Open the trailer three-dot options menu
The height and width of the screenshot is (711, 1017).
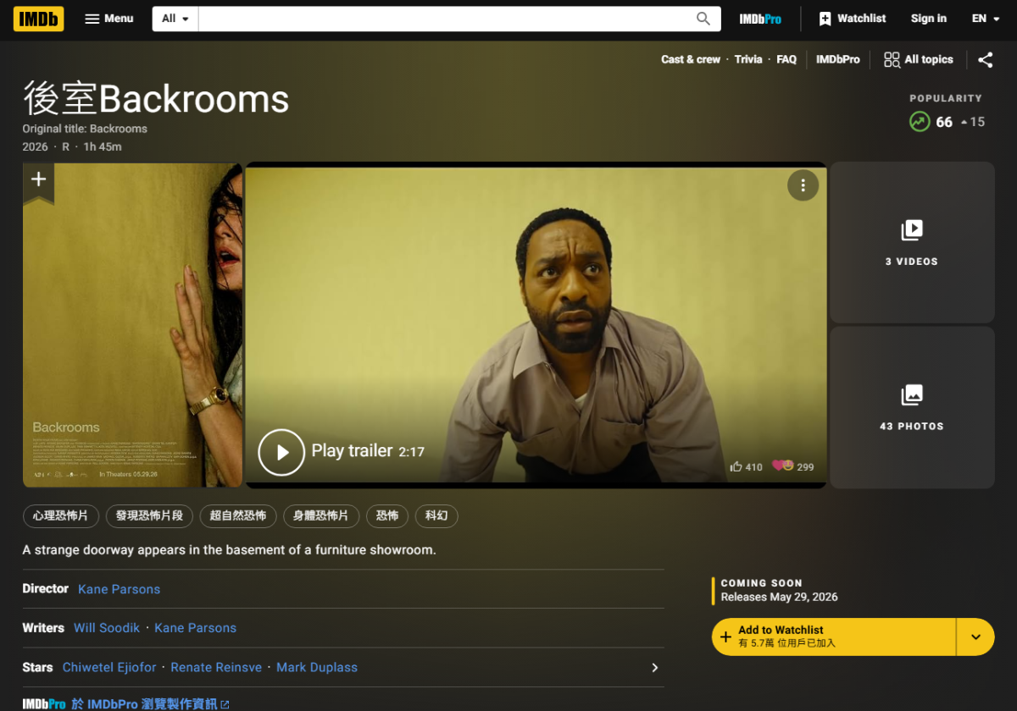pos(803,185)
